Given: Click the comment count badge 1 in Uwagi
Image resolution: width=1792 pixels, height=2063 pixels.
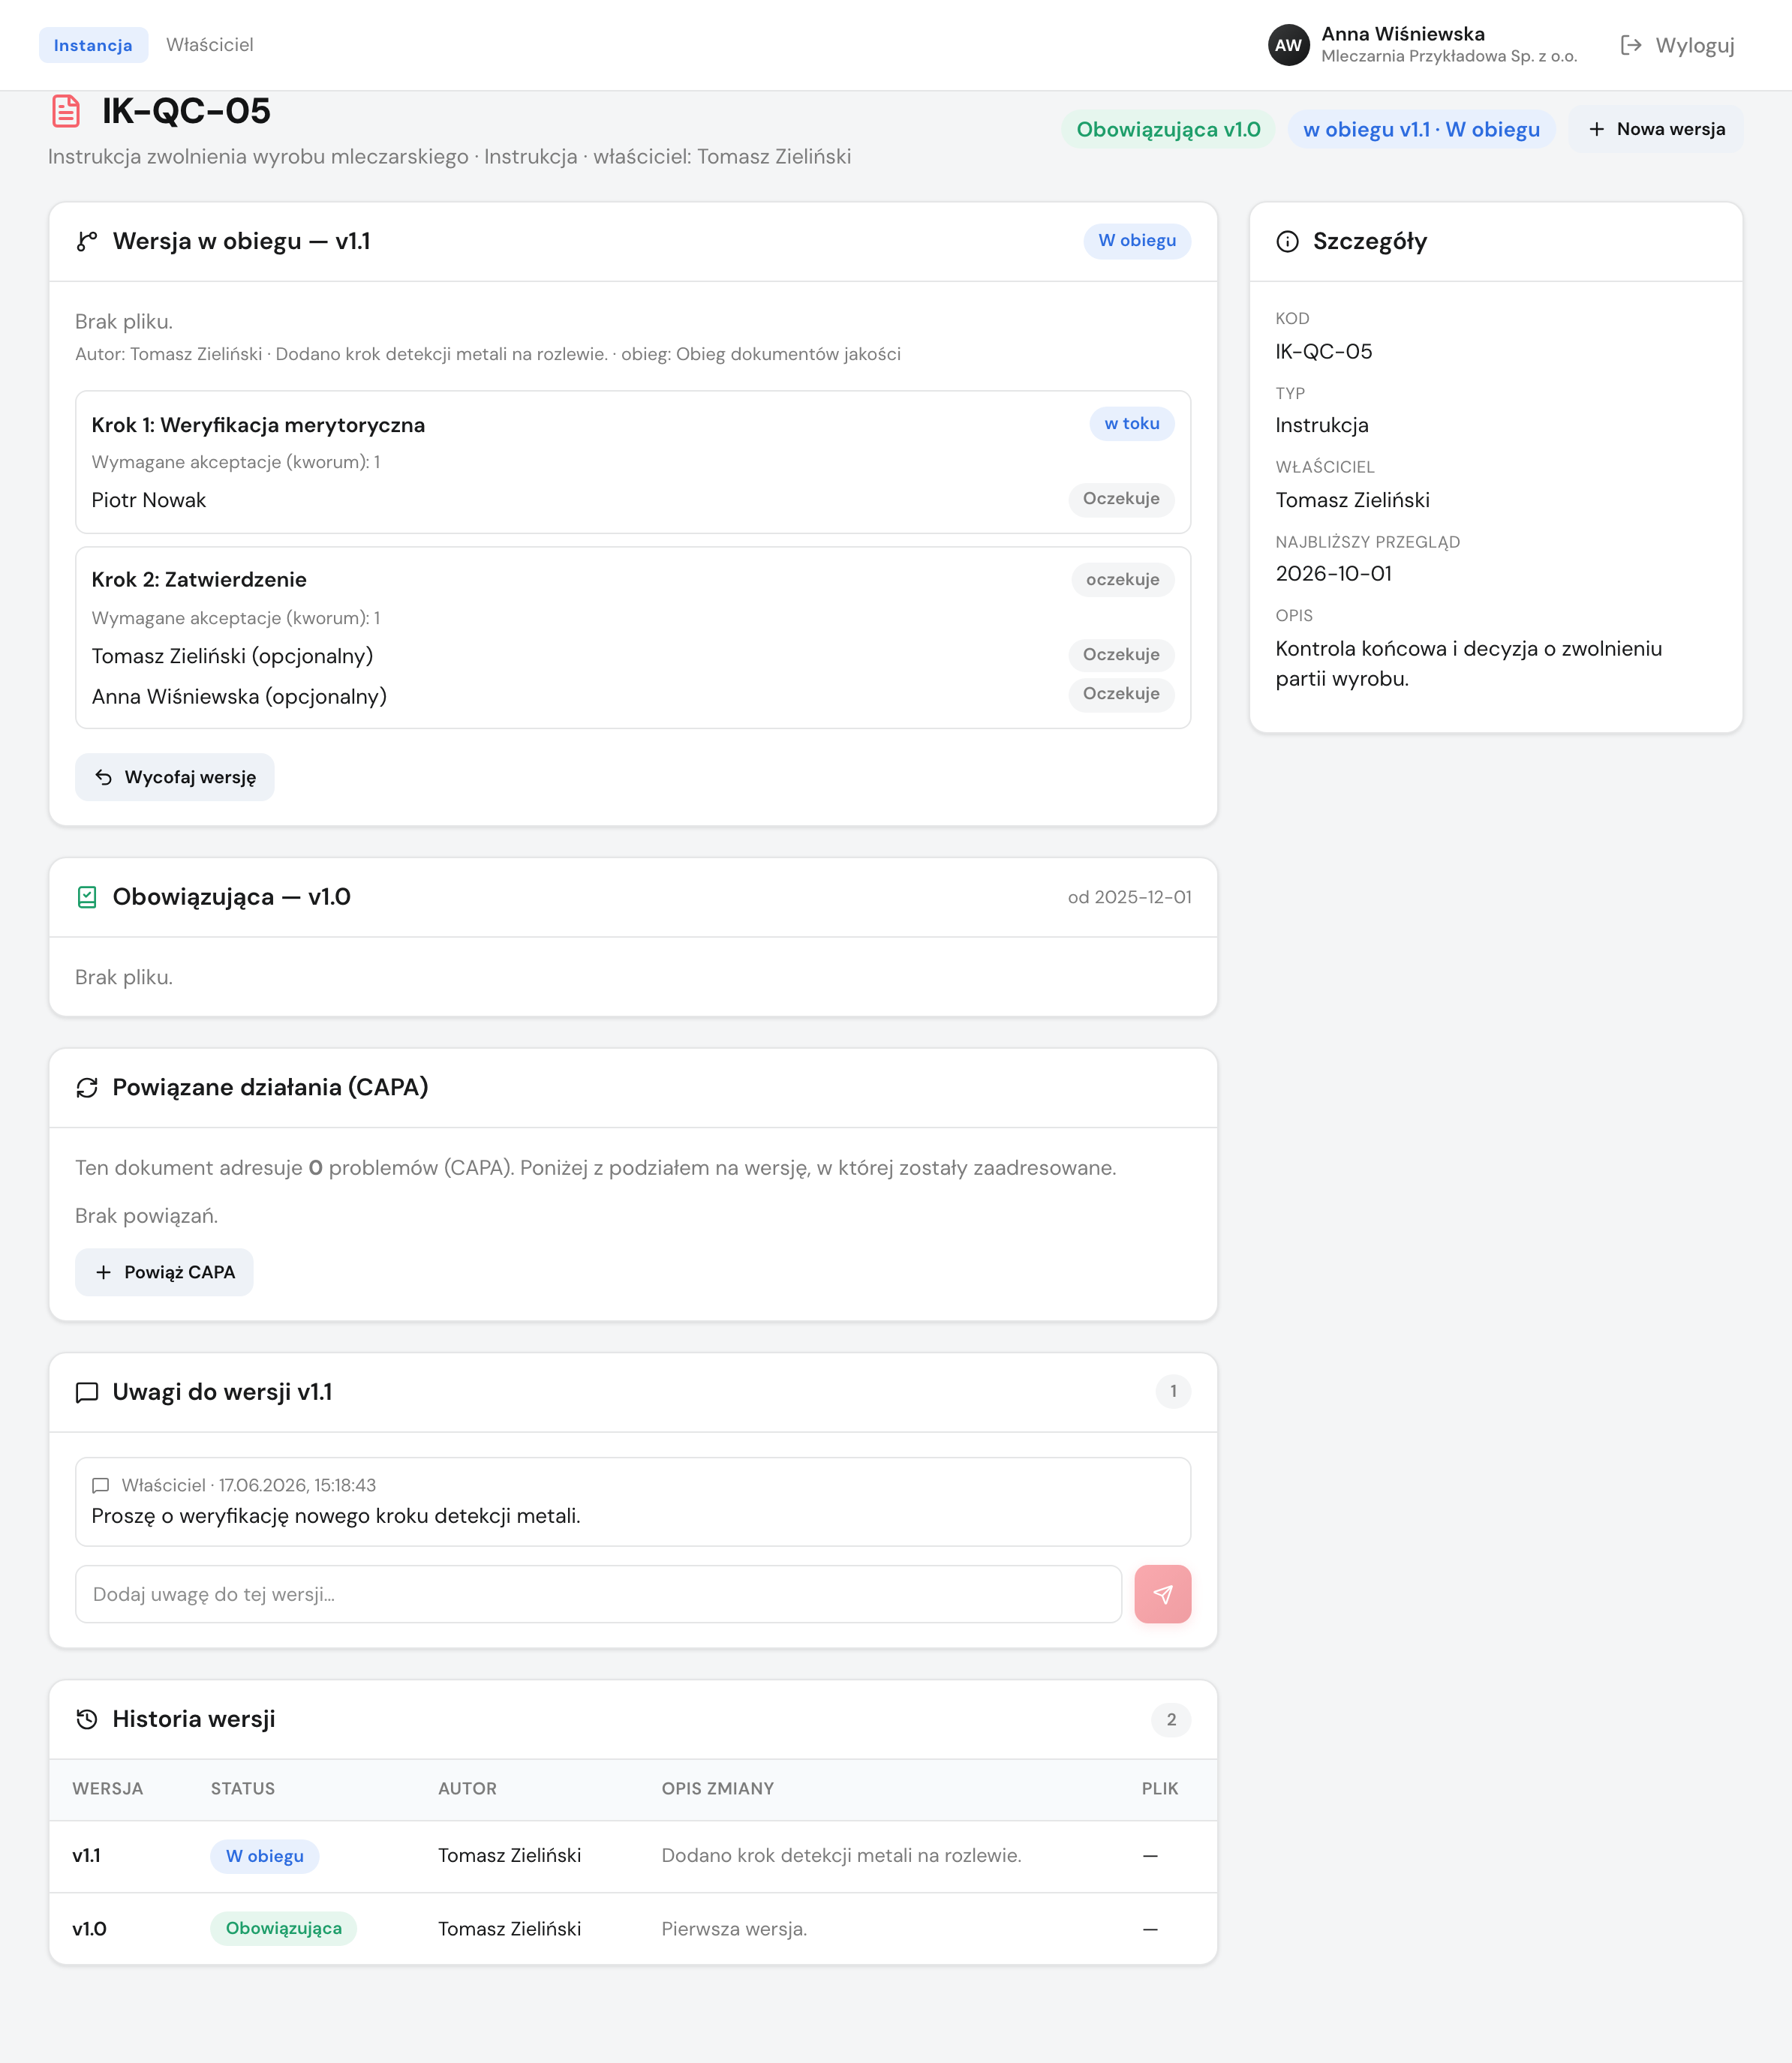Looking at the screenshot, I should click(x=1173, y=1392).
